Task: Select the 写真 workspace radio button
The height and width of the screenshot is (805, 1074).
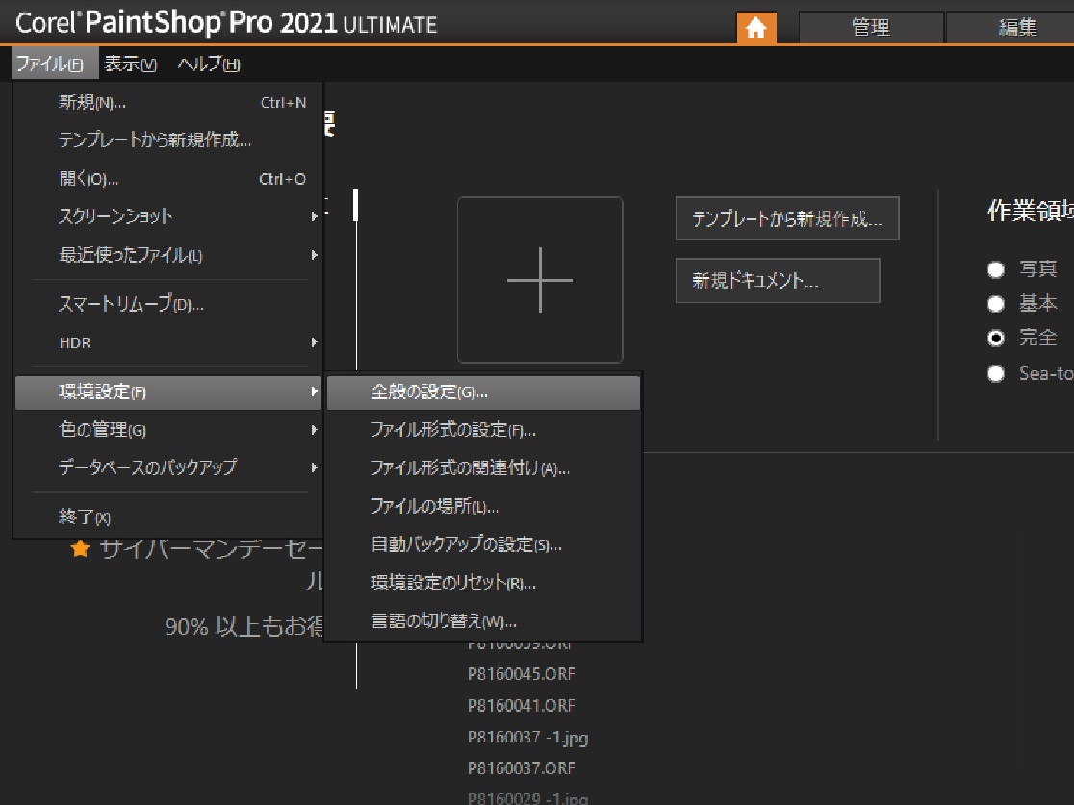Action: point(997,269)
